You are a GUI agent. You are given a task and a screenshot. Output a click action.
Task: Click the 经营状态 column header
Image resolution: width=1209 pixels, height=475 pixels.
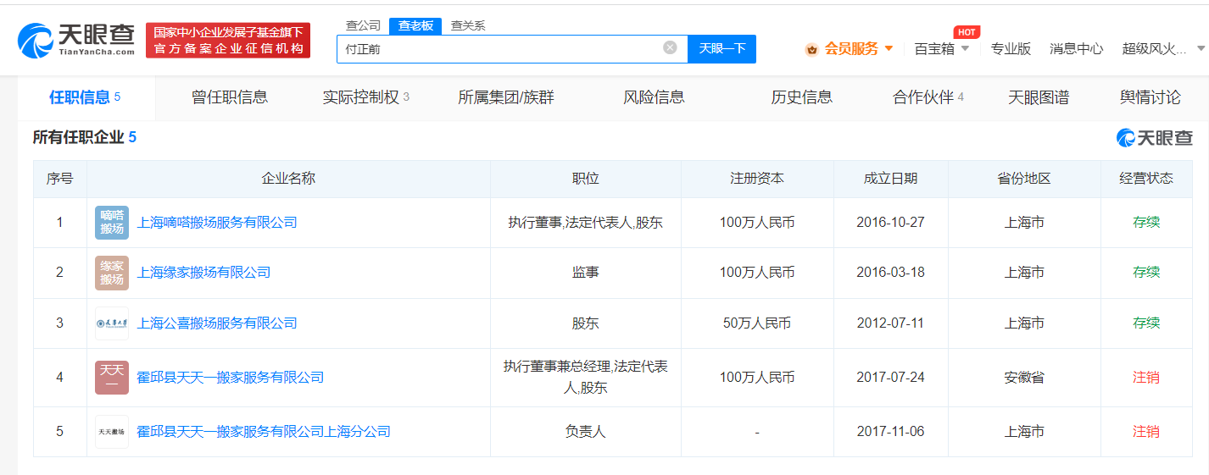[x=1146, y=179]
